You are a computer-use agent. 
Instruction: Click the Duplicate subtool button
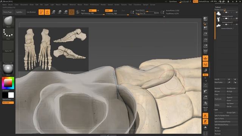point(220,99)
